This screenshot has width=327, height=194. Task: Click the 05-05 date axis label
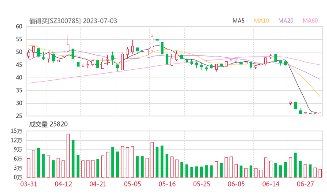click(133, 184)
